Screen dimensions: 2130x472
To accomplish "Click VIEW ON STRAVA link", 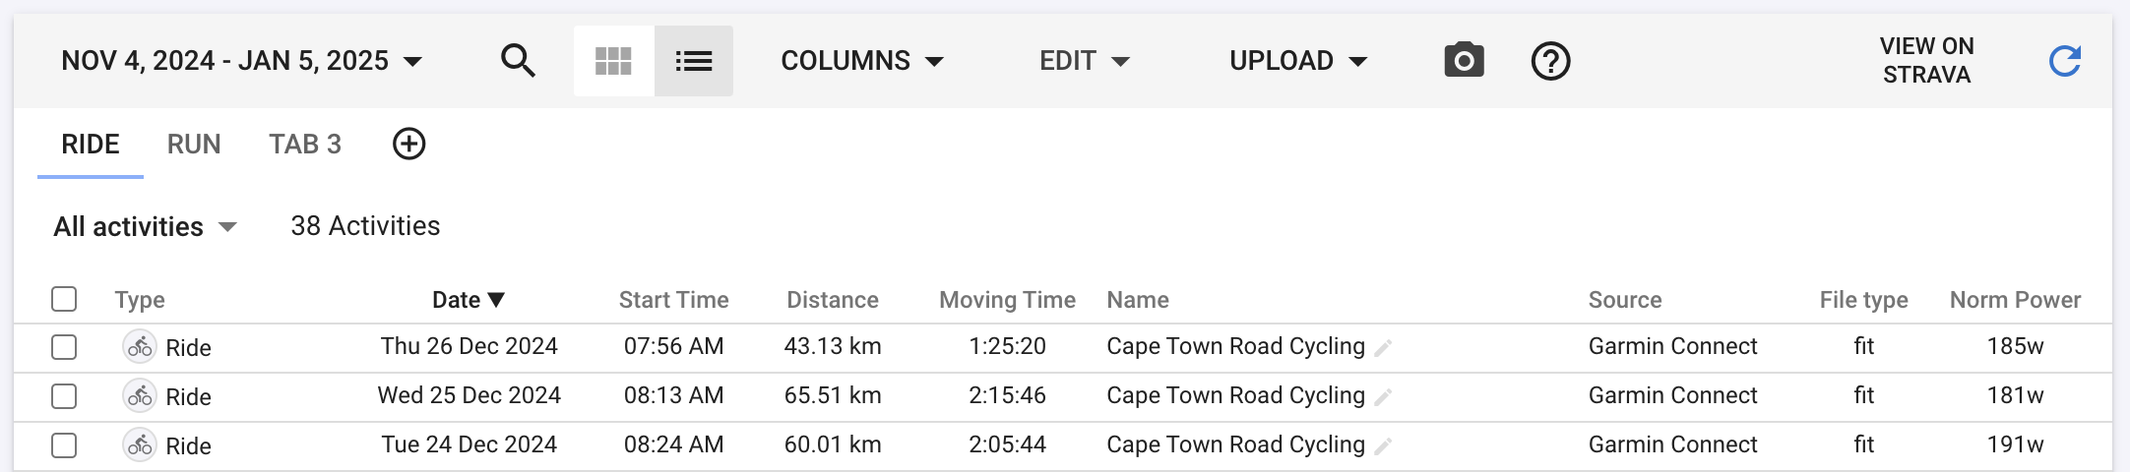I will point(1926,61).
